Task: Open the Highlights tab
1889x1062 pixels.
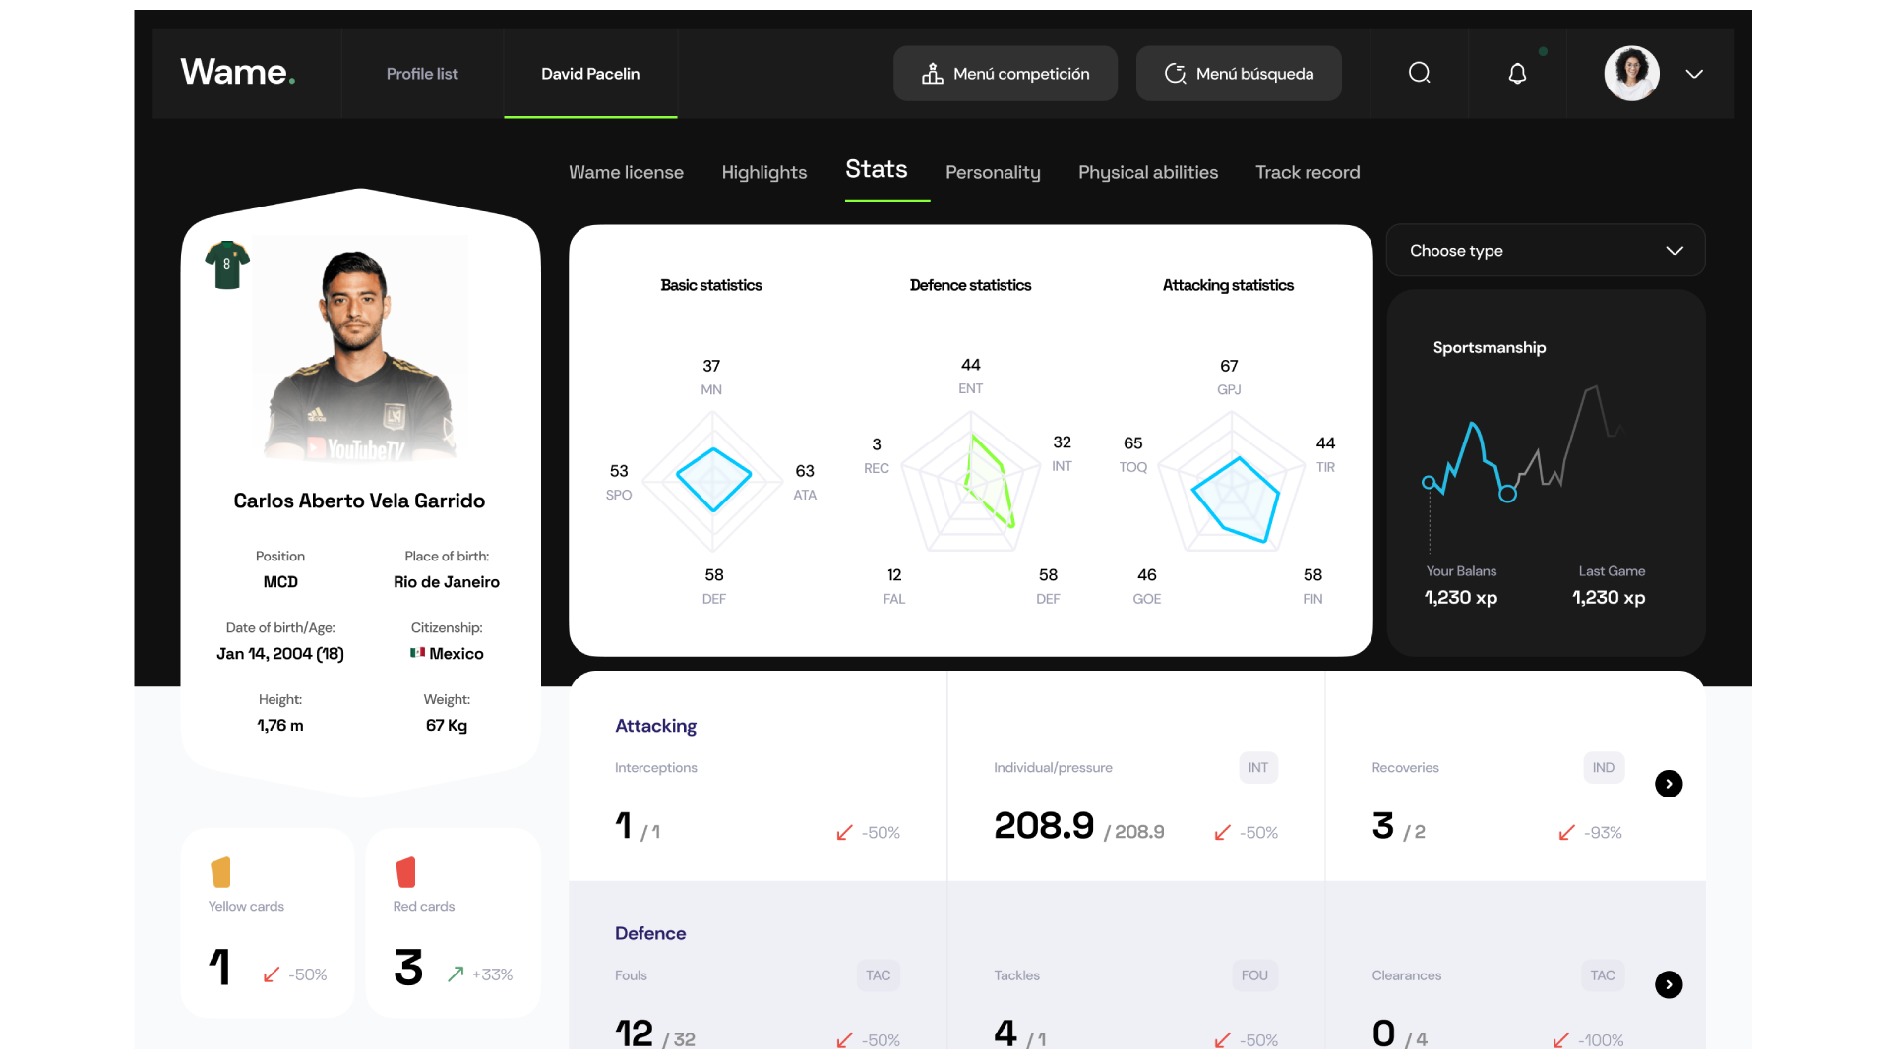Action: 764,172
